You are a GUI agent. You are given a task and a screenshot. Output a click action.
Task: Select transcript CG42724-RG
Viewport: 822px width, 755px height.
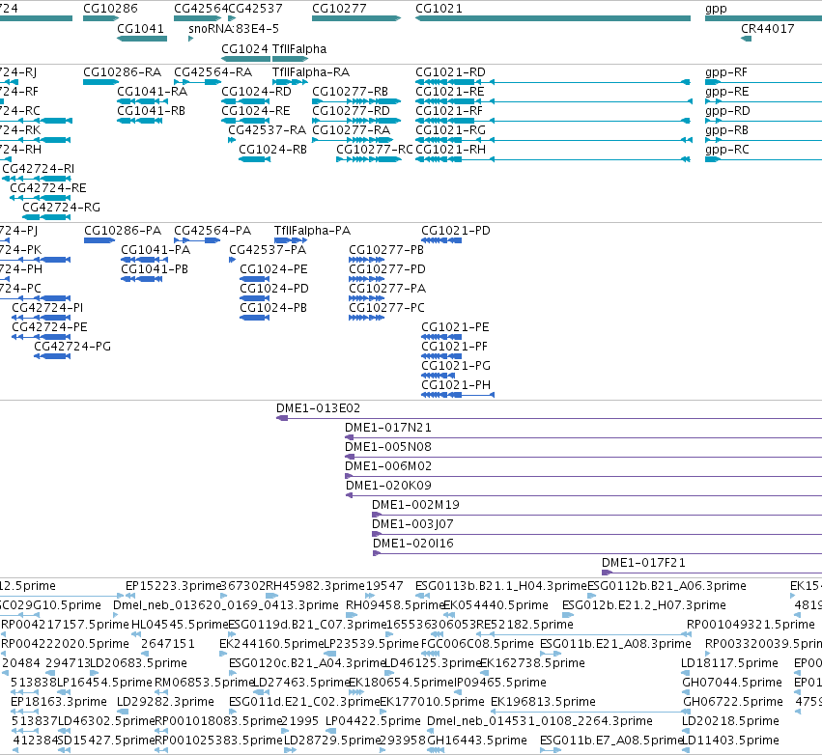pyautogui.click(x=61, y=208)
